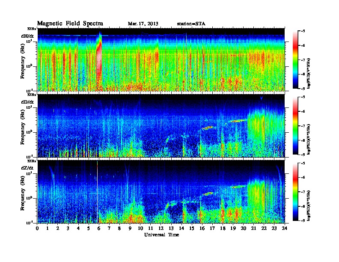This screenshot has width=339, height=262.
Task: Click the station=STA label
Action: point(191,24)
